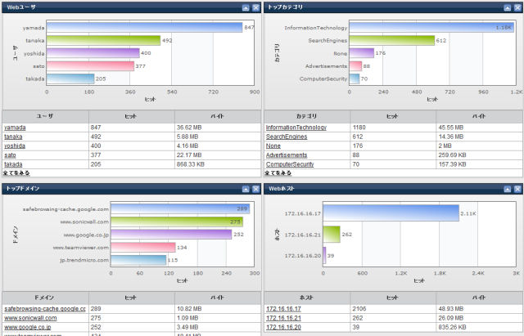The width and height of the screenshot is (524, 336).
Task: Click the None bar in the category chart
Action: point(362,53)
